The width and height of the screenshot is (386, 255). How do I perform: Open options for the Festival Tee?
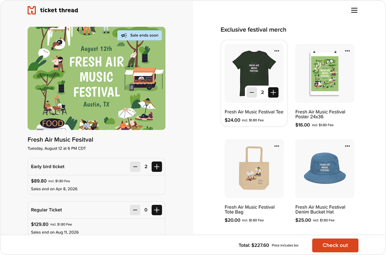tap(277, 51)
